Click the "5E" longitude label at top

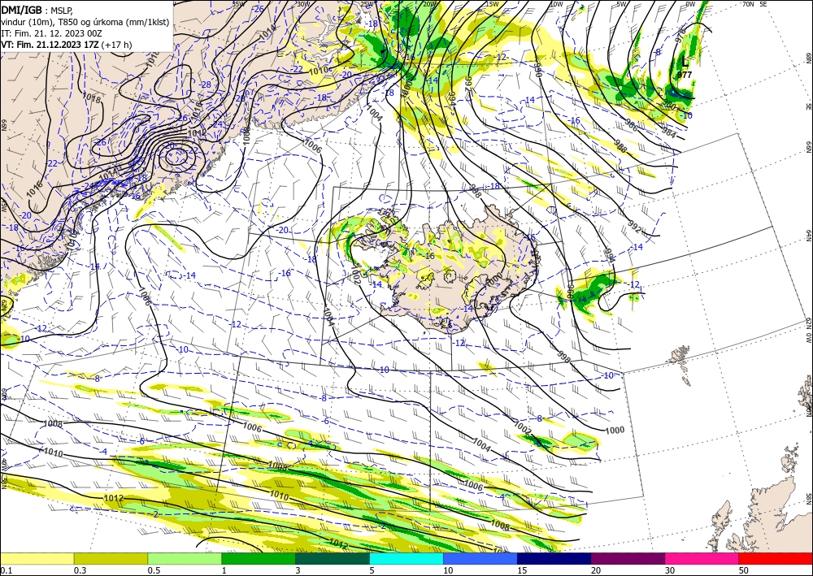pyautogui.click(x=763, y=4)
